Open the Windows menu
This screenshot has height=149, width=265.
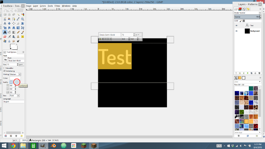tap(66, 6)
